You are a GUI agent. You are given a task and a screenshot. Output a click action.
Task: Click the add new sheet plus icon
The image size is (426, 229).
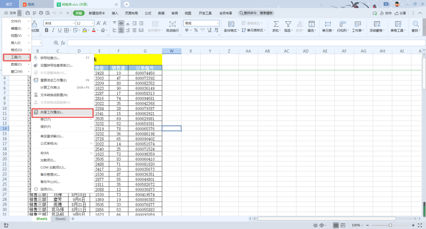tap(73, 219)
